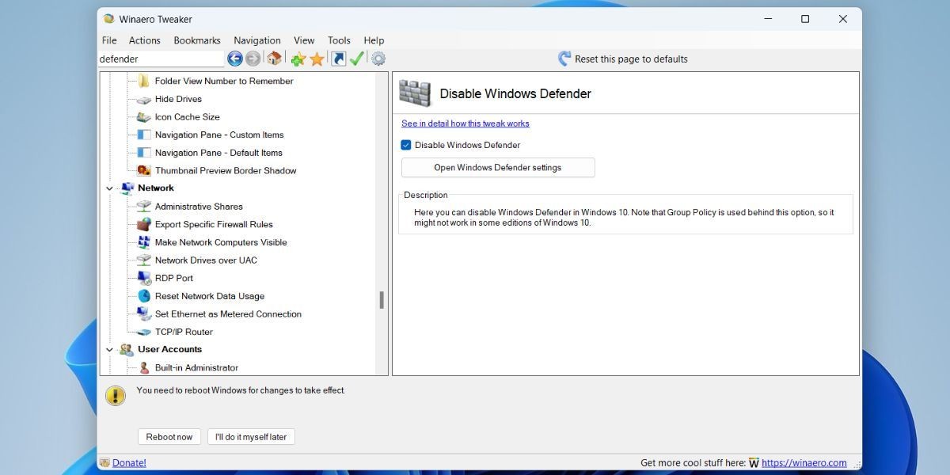Collapse the User Accounts tree category
Viewport: 950px width, 475px height.
pyautogui.click(x=109, y=349)
